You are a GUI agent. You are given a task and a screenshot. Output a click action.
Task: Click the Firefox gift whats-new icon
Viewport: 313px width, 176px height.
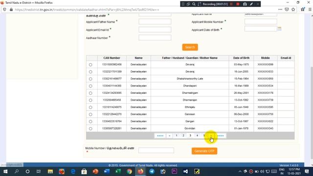click(x=303, y=9)
